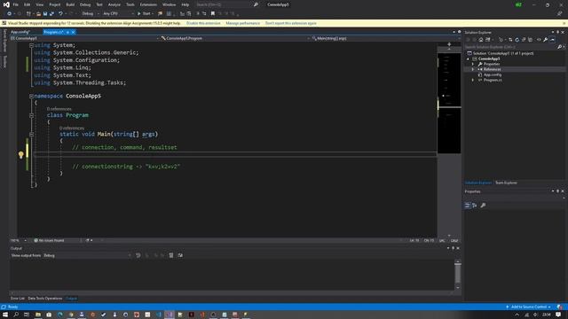Collapse the ConsoleApp5 project node
The height and width of the screenshot is (319, 568).
468,58
